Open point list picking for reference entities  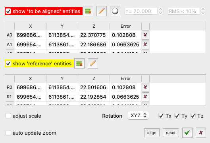(79, 63)
